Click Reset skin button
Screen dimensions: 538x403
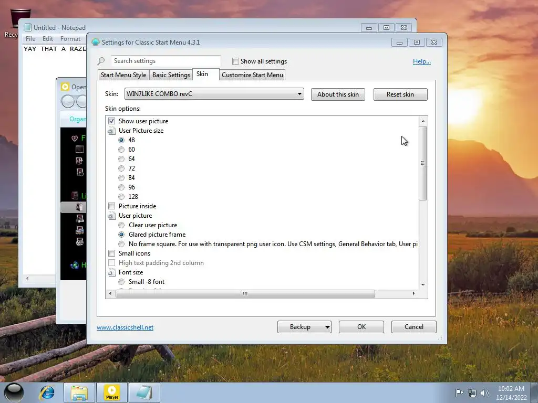pyautogui.click(x=400, y=94)
